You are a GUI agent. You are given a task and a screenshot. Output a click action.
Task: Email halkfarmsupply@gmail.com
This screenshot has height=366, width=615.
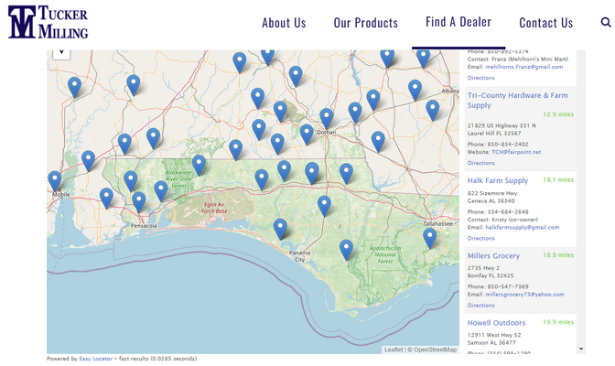coord(522,227)
